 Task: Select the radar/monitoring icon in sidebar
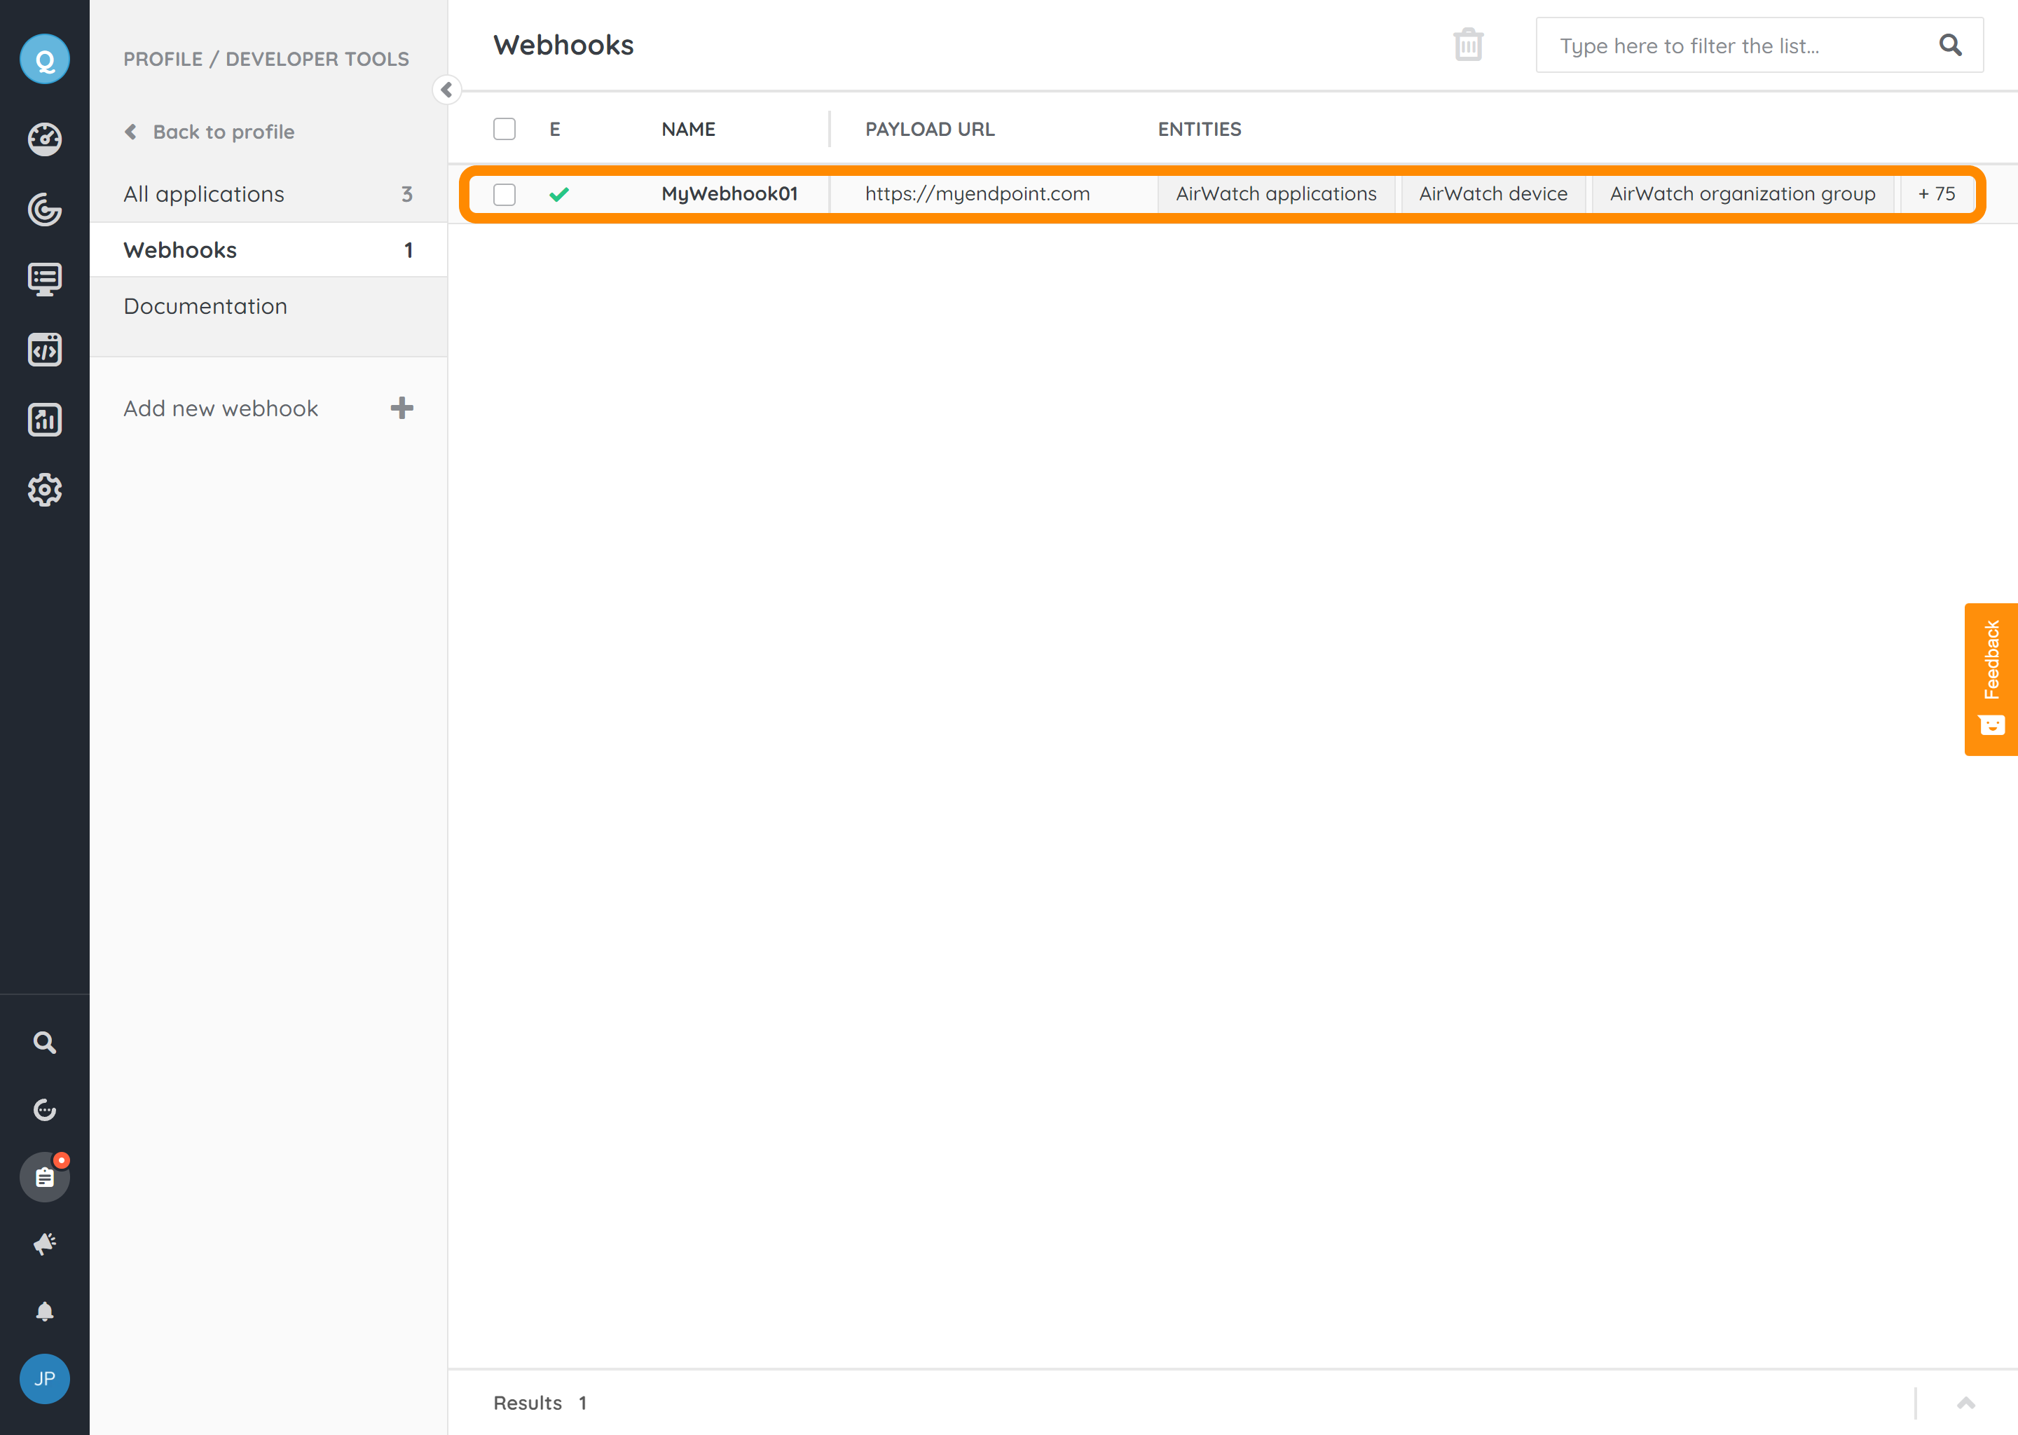44,210
